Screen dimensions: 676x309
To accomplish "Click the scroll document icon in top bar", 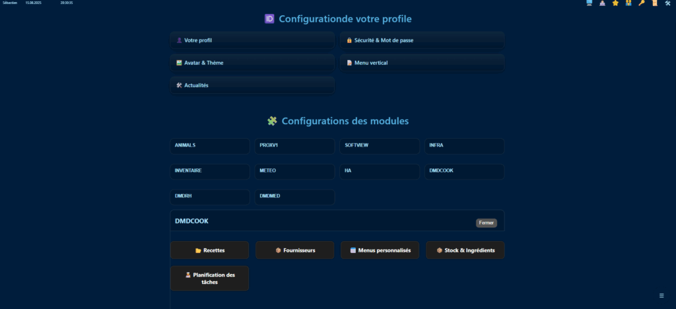I will [654, 3].
